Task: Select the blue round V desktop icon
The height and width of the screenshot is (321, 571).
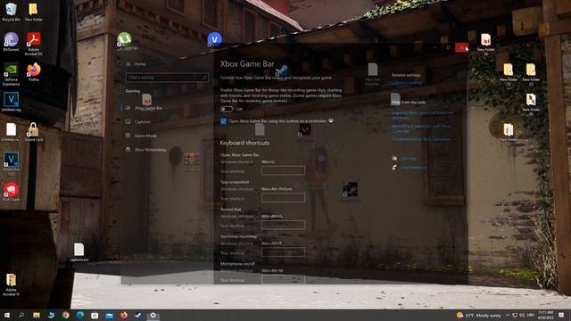Action: (214, 38)
